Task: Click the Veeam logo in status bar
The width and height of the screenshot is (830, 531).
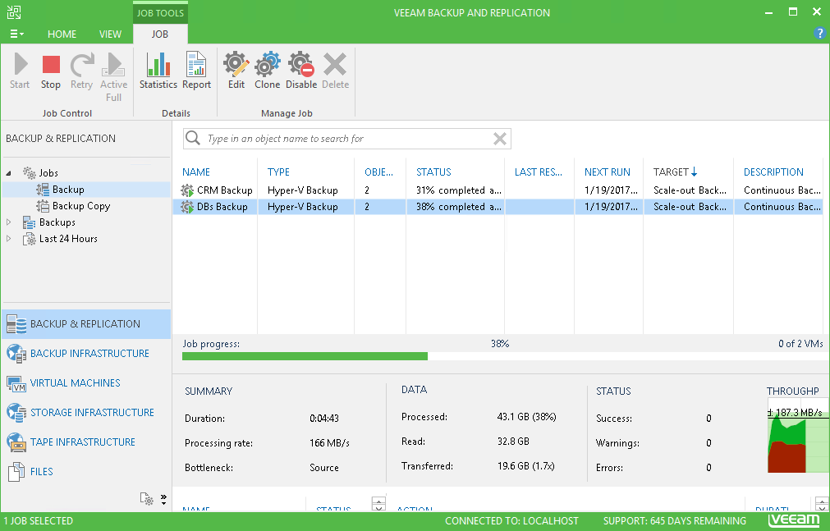Action: (794, 520)
